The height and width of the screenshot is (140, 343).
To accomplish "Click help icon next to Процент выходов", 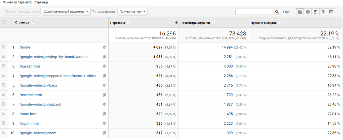I will (280, 23).
